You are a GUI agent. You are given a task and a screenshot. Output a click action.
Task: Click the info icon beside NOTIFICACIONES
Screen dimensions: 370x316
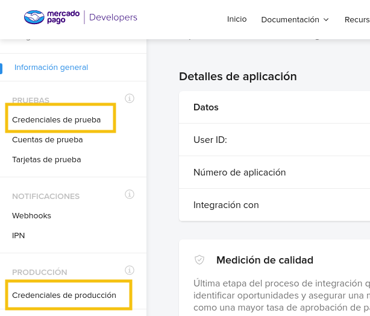click(129, 194)
